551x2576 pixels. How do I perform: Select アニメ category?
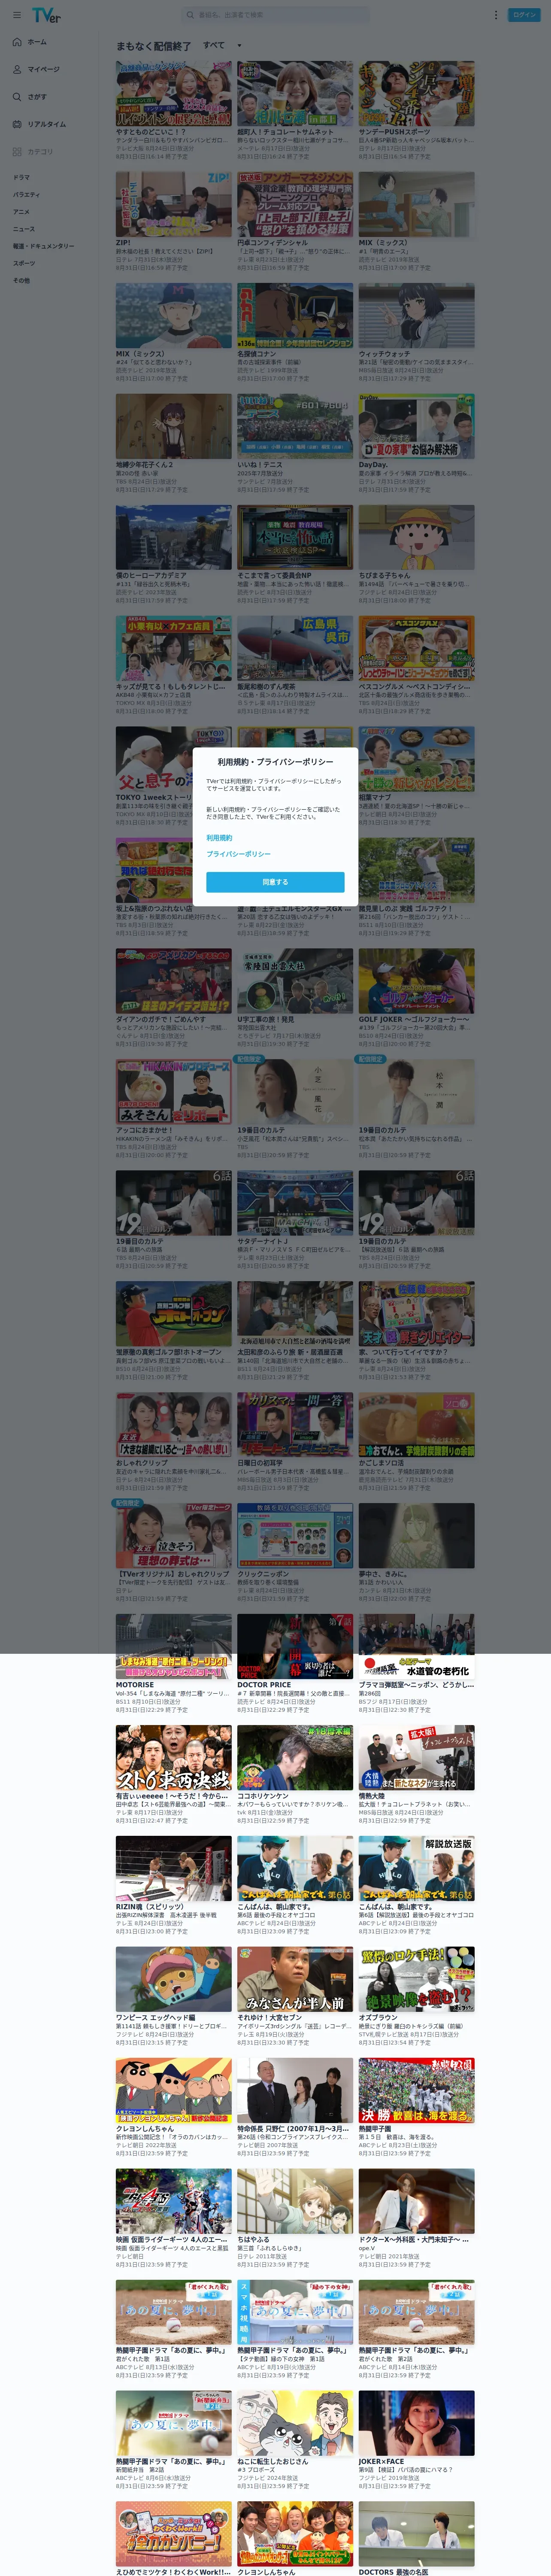tap(21, 212)
